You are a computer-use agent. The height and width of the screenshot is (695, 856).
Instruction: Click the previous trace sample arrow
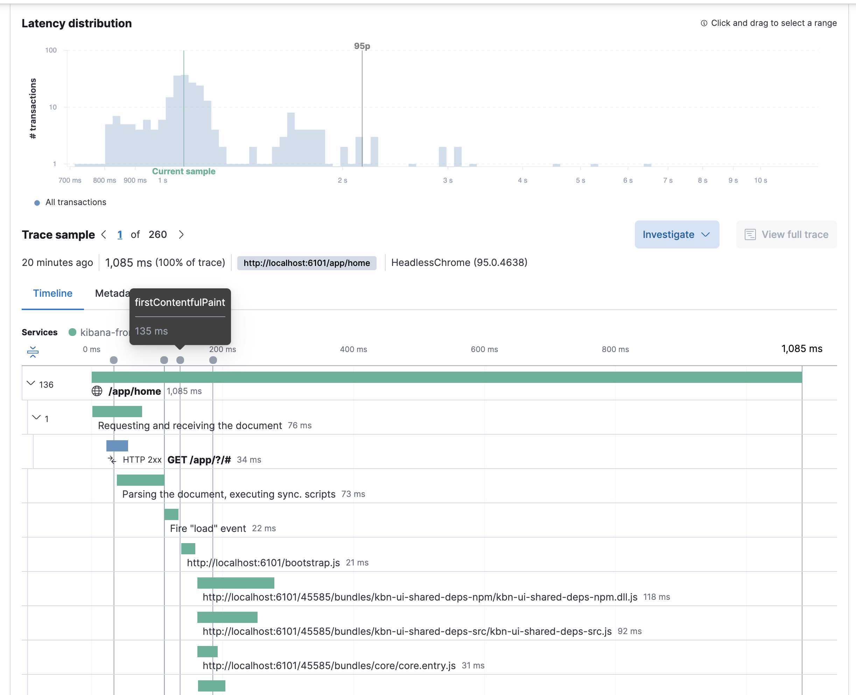tap(104, 234)
